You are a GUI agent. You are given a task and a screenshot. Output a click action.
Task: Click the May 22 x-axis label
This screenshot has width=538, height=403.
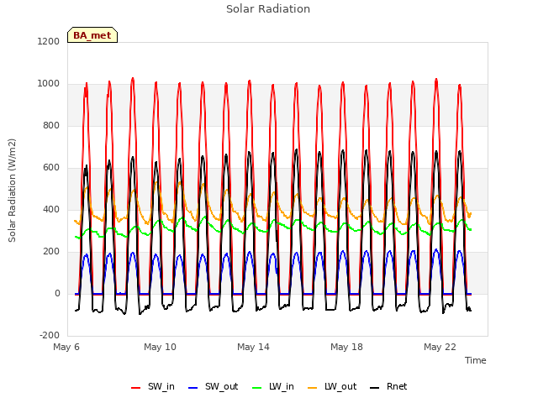[x=440, y=347]
